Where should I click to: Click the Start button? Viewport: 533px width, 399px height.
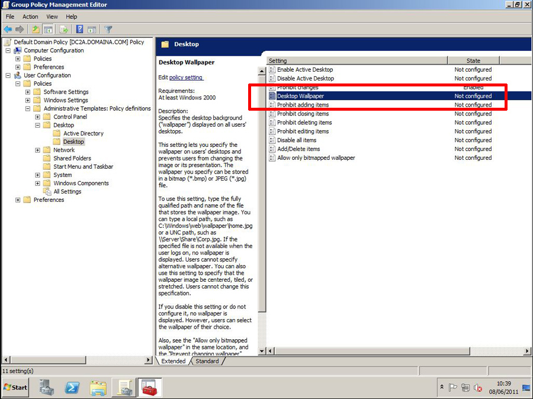point(15,388)
